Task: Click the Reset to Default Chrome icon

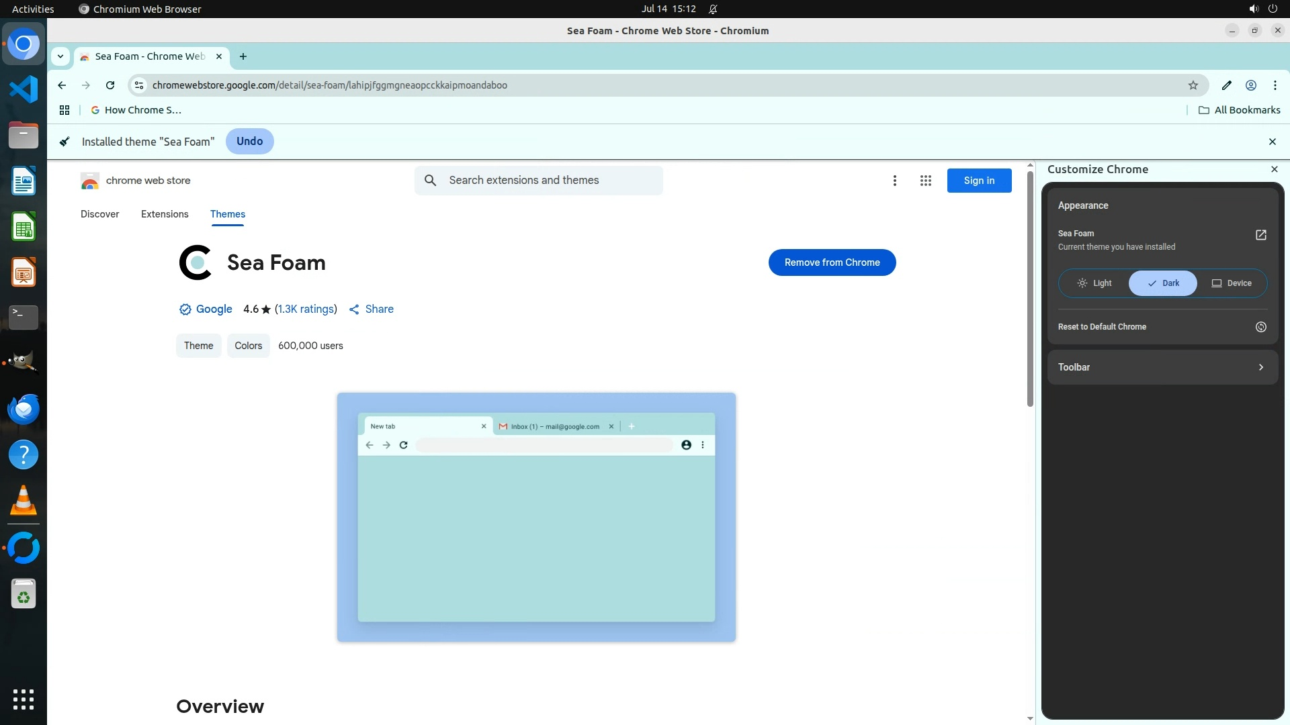Action: (x=1260, y=327)
